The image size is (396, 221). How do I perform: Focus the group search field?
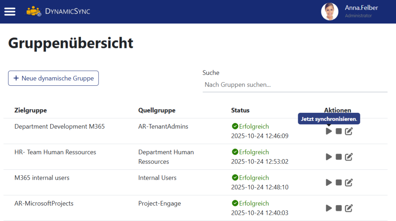click(295, 85)
